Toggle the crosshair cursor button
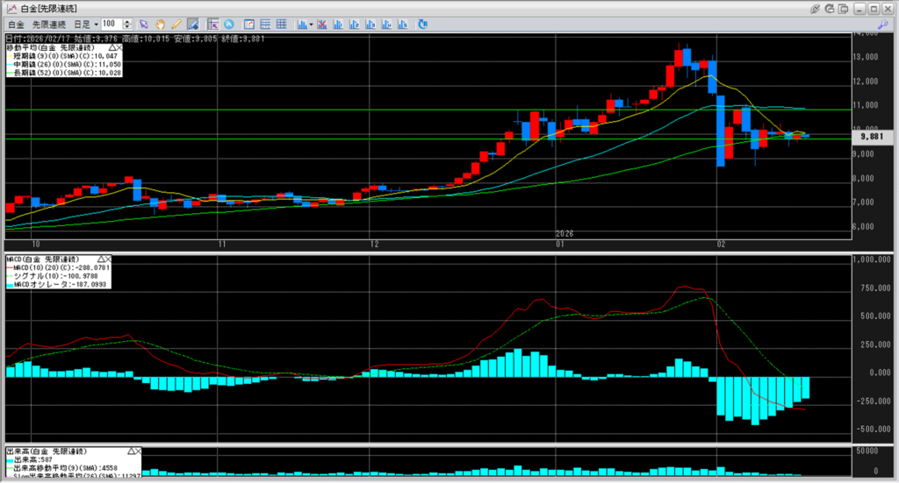The width and height of the screenshot is (899, 483). (213, 24)
